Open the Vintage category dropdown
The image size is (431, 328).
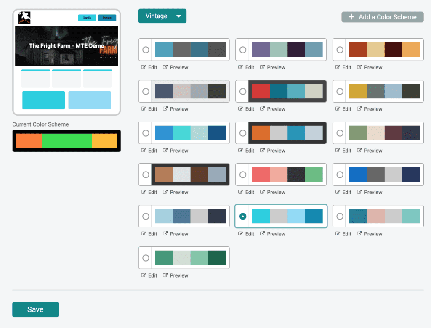162,16
